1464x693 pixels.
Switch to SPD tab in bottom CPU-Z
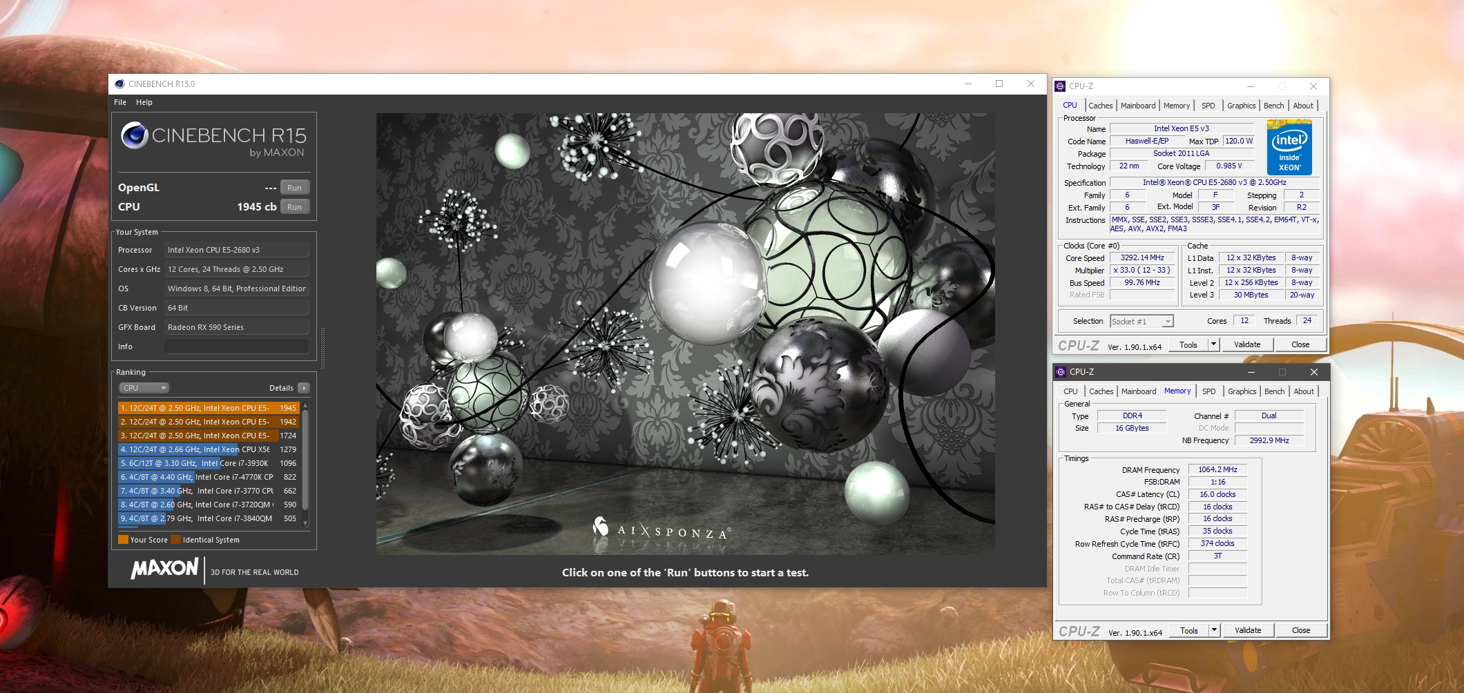pos(1208,391)
